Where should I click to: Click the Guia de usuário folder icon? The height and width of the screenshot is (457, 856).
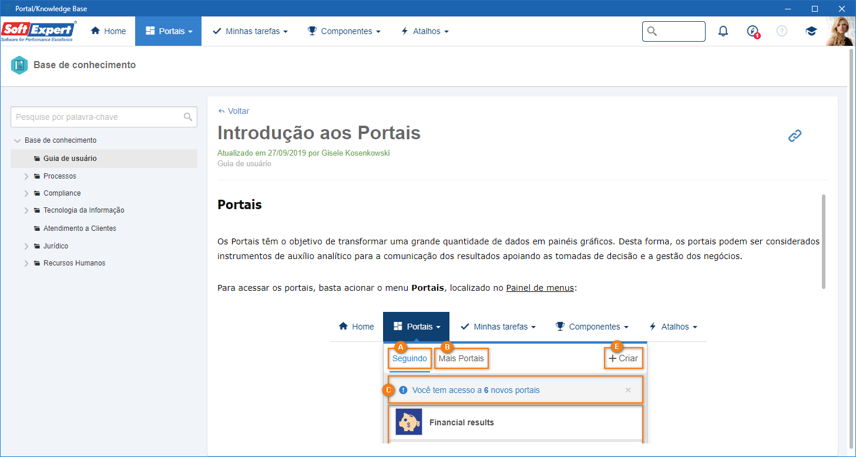[37, 159]
